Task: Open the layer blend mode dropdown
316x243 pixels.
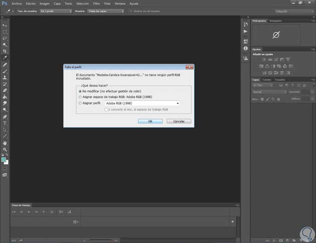Action: [269, 92]
